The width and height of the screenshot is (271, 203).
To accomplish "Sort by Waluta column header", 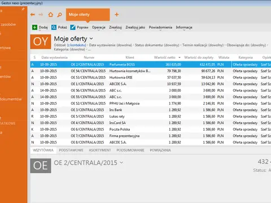I will (x=224, y=58).
